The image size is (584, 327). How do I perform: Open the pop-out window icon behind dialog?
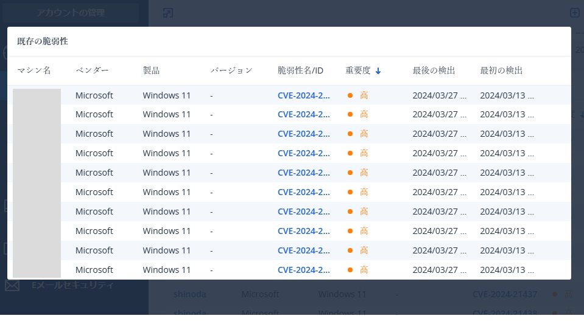click(x=168, y=13)
